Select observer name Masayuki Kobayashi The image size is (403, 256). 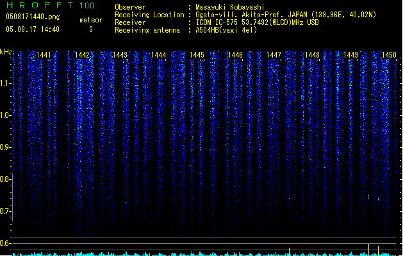(x=230, y=7)
